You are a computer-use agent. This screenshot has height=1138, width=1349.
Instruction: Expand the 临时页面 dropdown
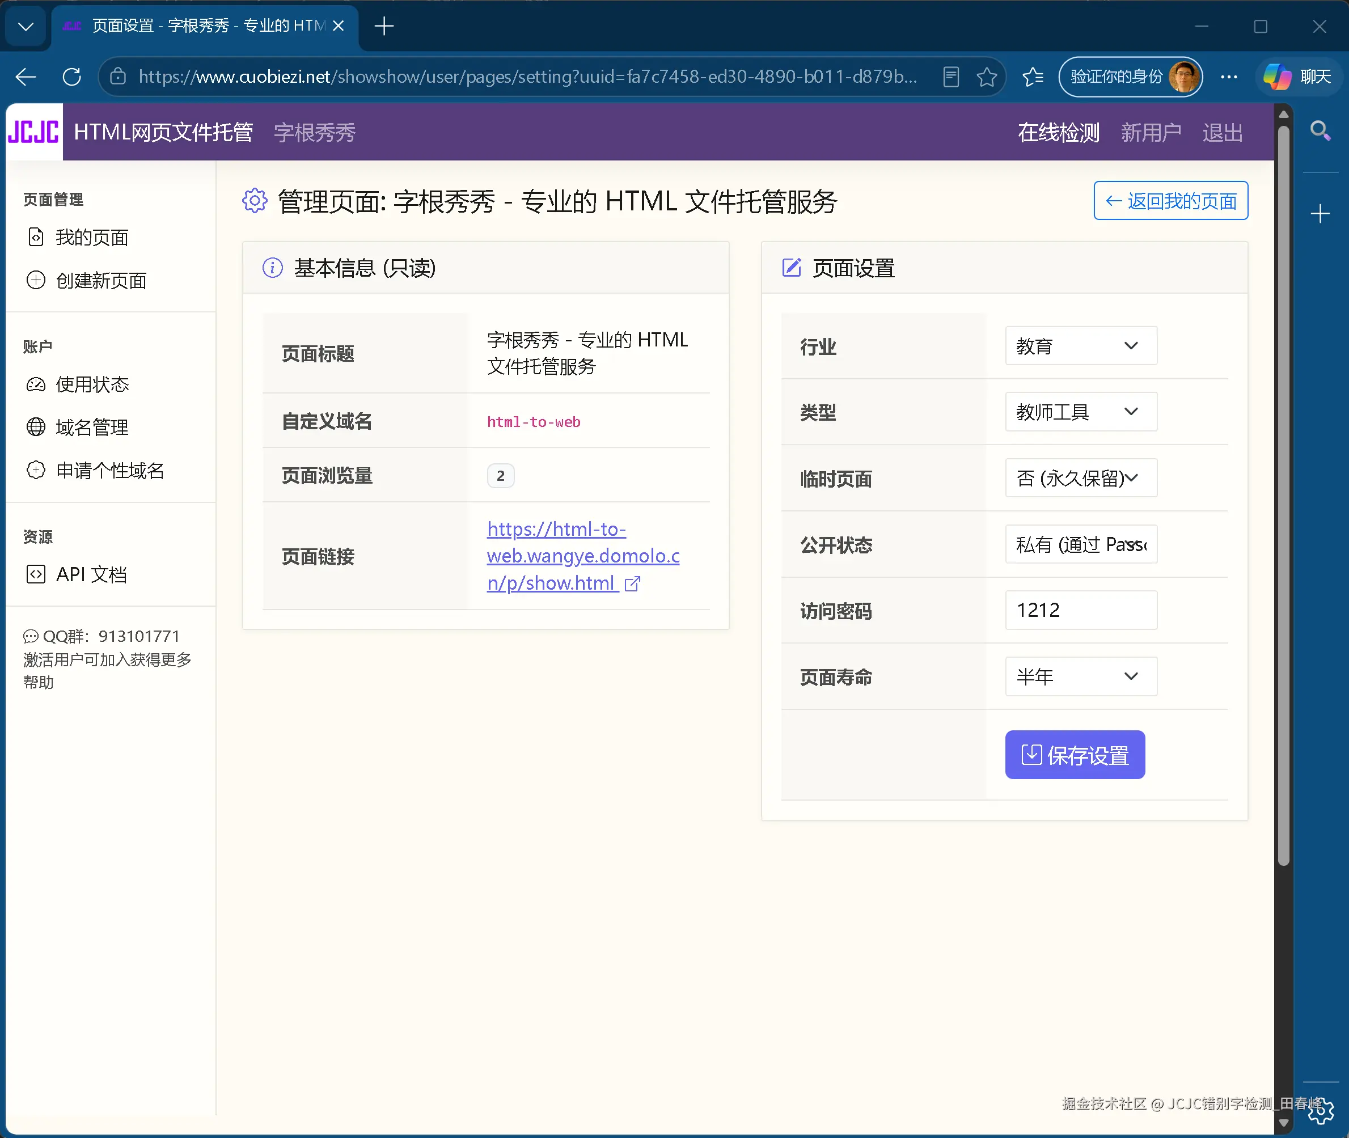1081,478
